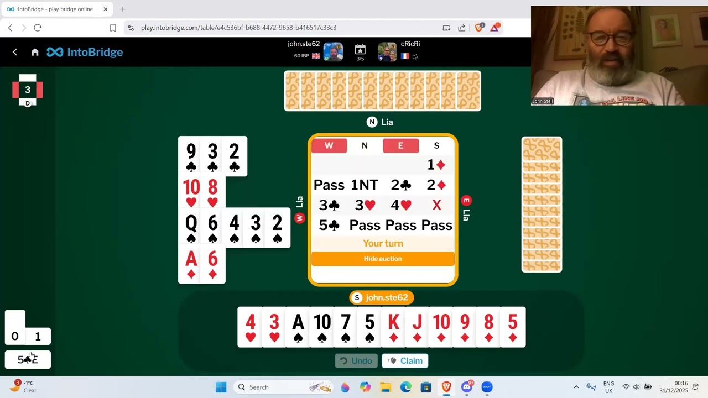Play the 10 of diamonds from hand
This screenshot has width=708, height=398.
click(x=441, y=327)
